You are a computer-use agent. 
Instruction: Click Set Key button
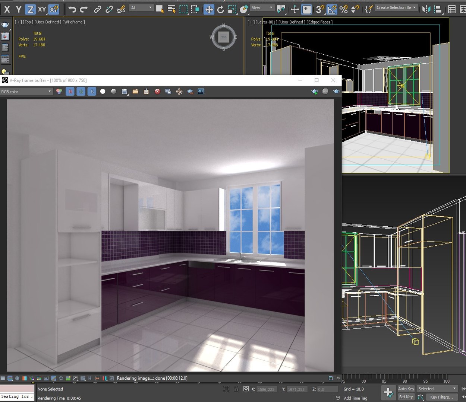[x=406, y=397]
